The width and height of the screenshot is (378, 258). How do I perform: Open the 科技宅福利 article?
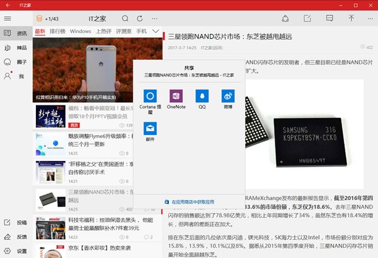click(x=98, y=228)
